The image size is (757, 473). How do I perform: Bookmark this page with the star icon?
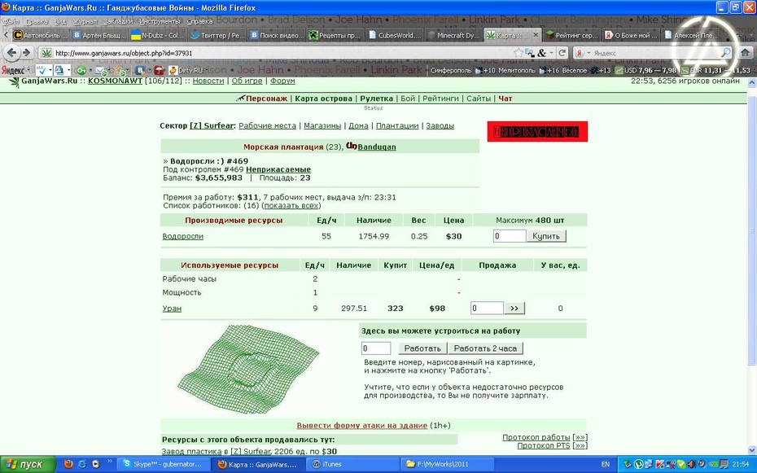tap(519, 53)
